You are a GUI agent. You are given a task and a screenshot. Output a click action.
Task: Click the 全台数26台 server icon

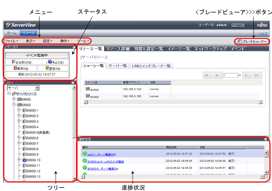coord(14,62)
